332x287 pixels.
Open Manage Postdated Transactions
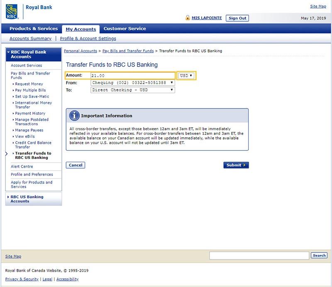pyautogui.click(x=32, y=121)
